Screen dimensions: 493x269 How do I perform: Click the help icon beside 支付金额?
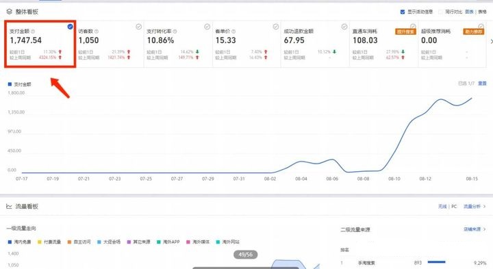[x=33, y=31]
